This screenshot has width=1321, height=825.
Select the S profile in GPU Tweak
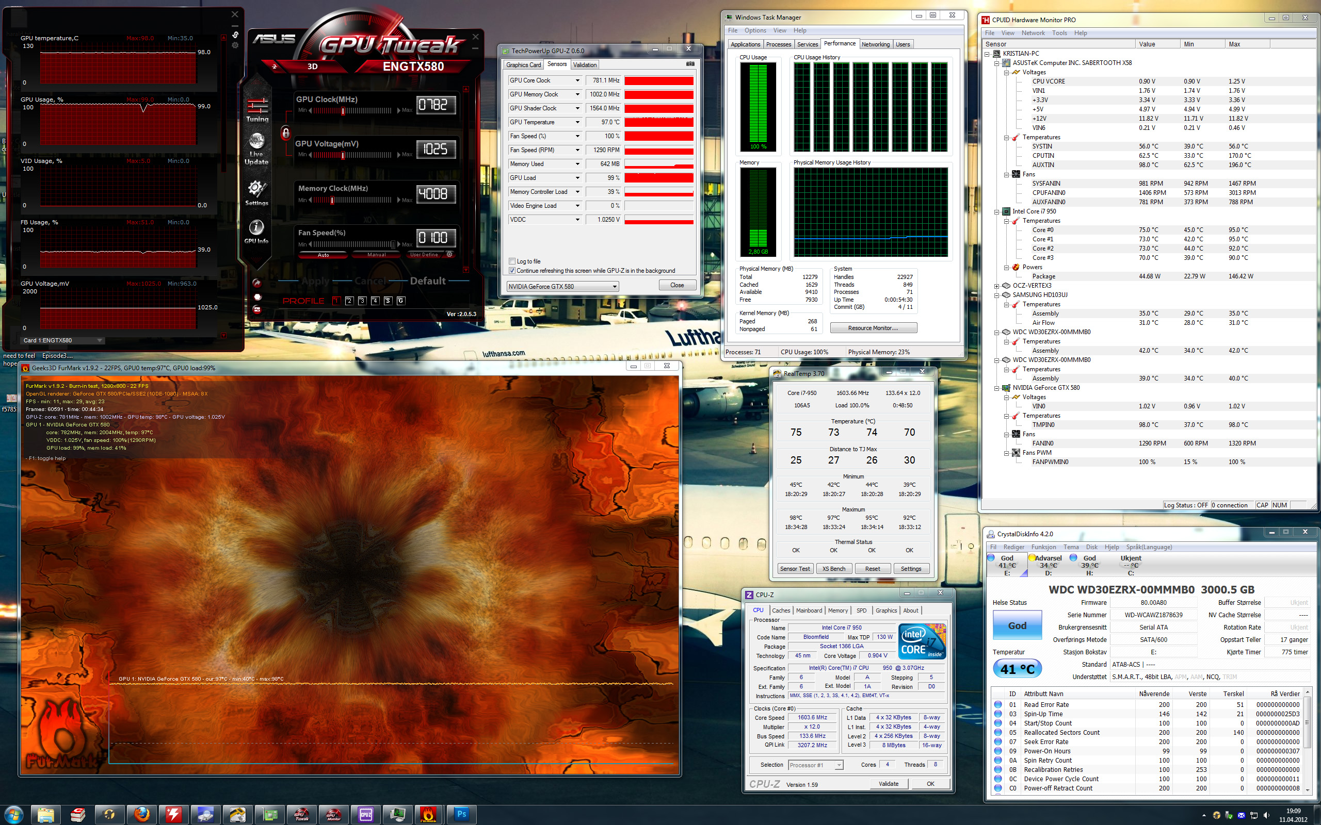tap(388, 301)
